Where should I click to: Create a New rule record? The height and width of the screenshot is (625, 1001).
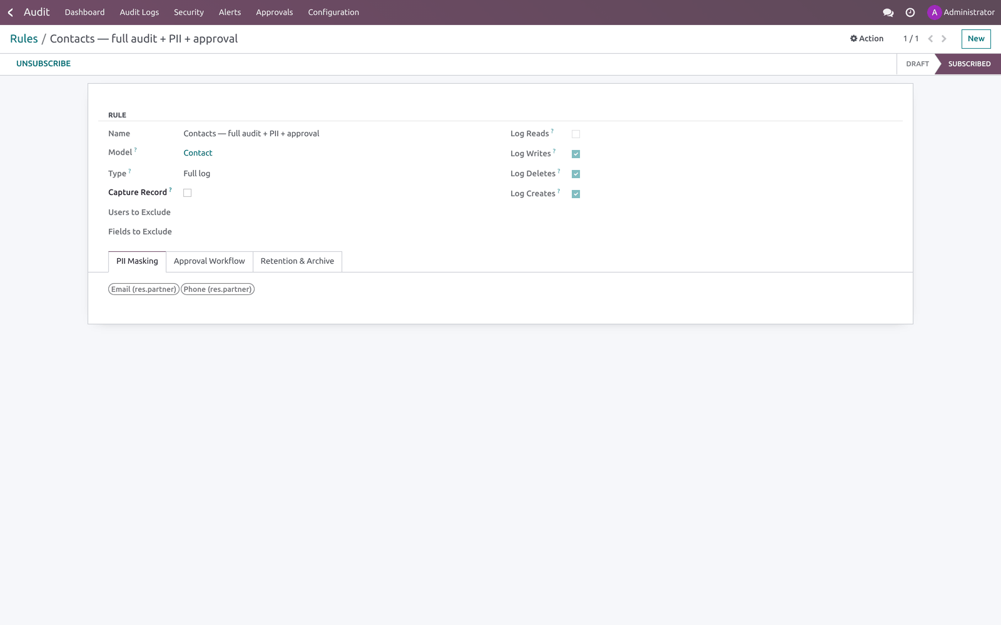[976, 39]
